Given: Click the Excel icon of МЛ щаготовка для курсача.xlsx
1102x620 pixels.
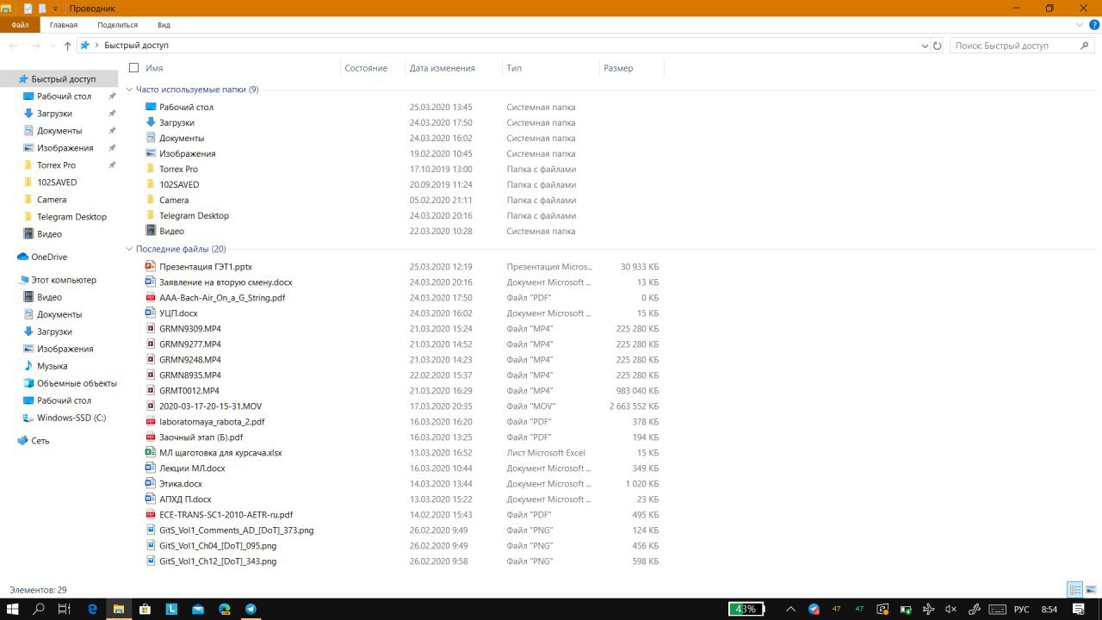Looking at the screenshot, I should pyautogui.click(x=151, y=453).
